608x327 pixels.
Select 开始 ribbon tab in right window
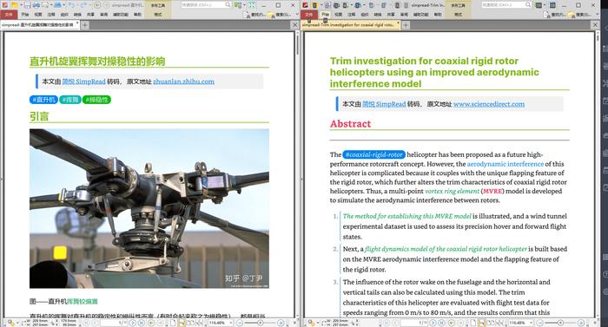click(x=325, y=15)
